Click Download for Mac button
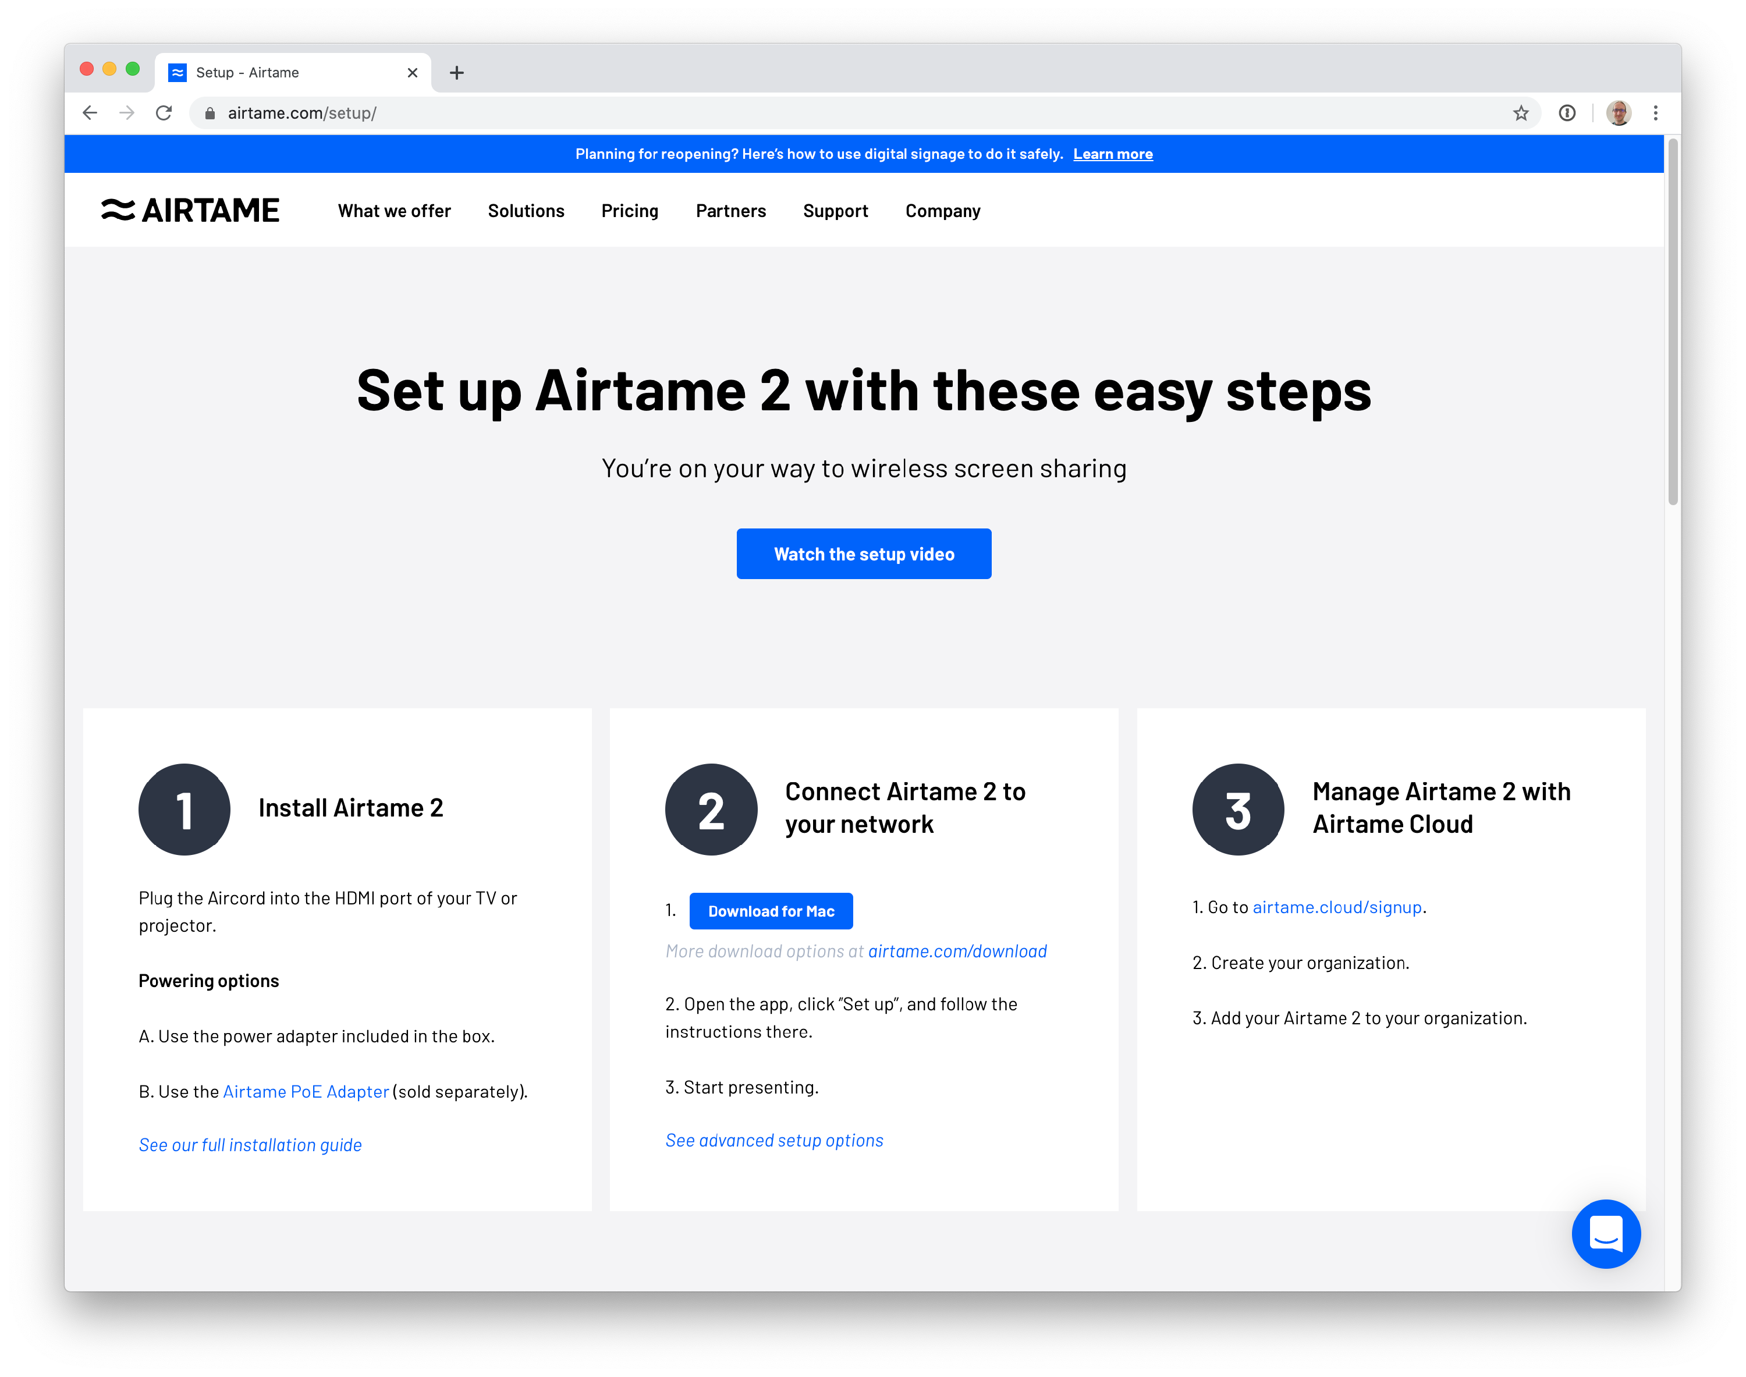Viewport: 1746px width, 1377px height. click(771, 911)
